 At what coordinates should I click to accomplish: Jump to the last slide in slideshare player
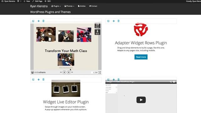[x=72, y=72]
